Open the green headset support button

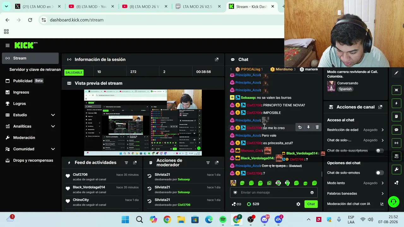click(394, 201)
